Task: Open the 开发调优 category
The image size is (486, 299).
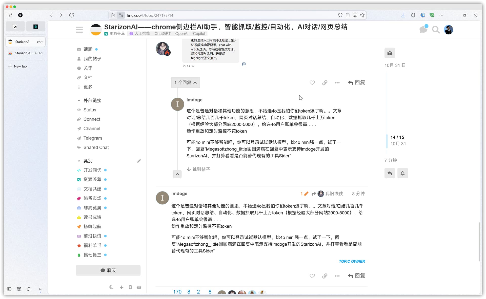Action: (92, 170)
